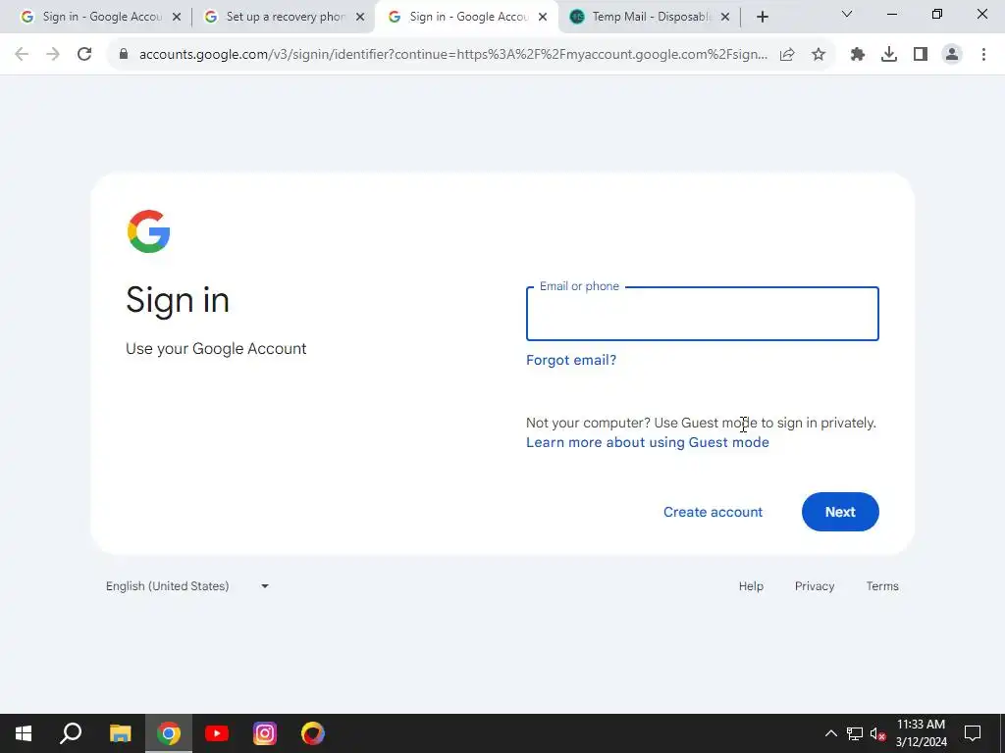Image resolution: width=1005 pixels, height=753 pixels.
Task: Show hidden system tray icons
Action: pos(830,733)
